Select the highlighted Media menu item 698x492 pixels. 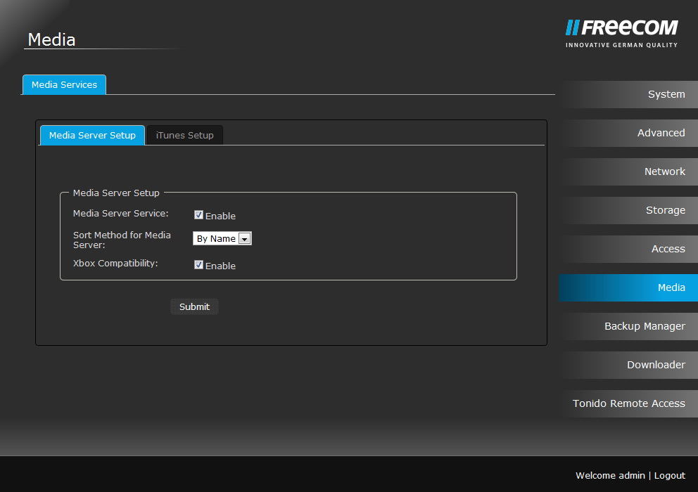[628, 287]
